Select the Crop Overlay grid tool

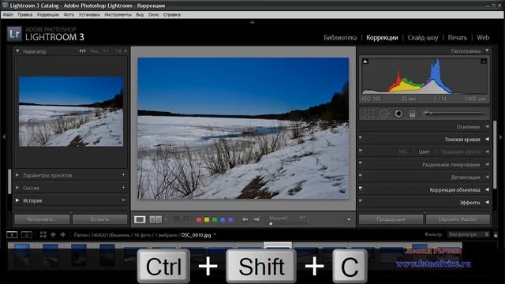[369, 114]
